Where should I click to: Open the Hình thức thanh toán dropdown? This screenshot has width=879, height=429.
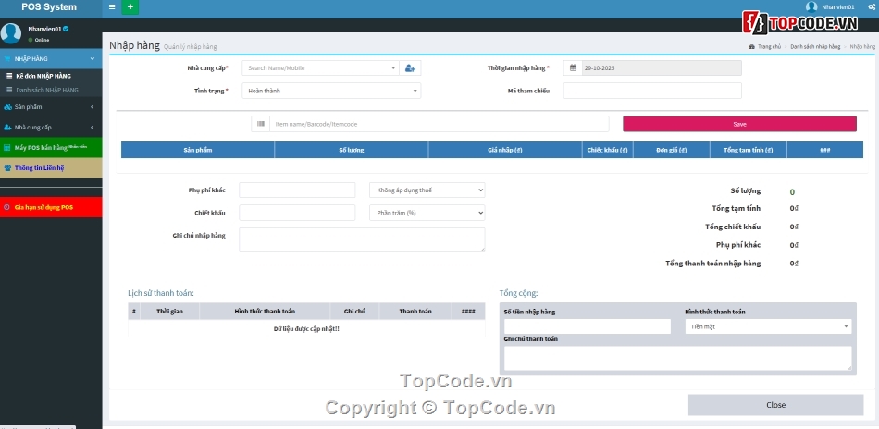click(x=768, y=326)
